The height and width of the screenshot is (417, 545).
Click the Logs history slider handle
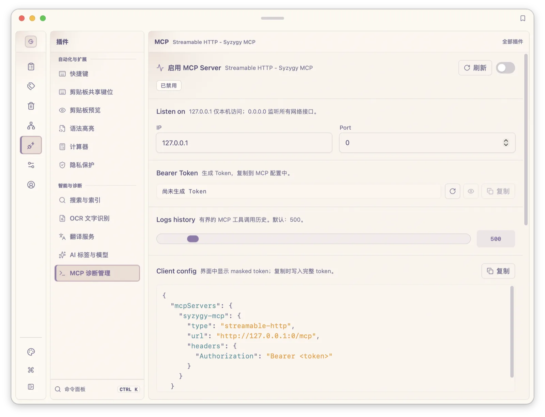tap(193, 239)
